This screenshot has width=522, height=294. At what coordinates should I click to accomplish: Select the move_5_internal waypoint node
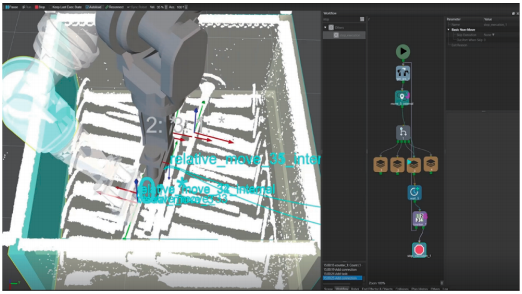pos(402,97)
